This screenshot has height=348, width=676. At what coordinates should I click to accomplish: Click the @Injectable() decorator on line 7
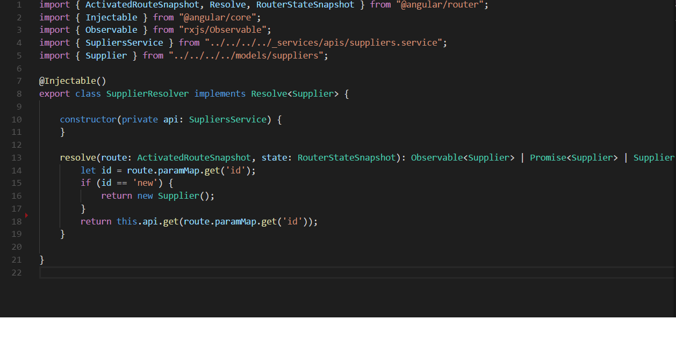pos(73,81)
